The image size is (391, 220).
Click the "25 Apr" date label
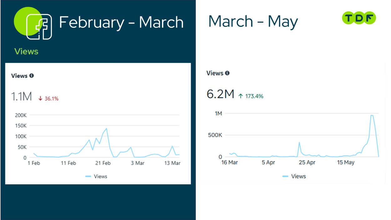coord(307,162)
